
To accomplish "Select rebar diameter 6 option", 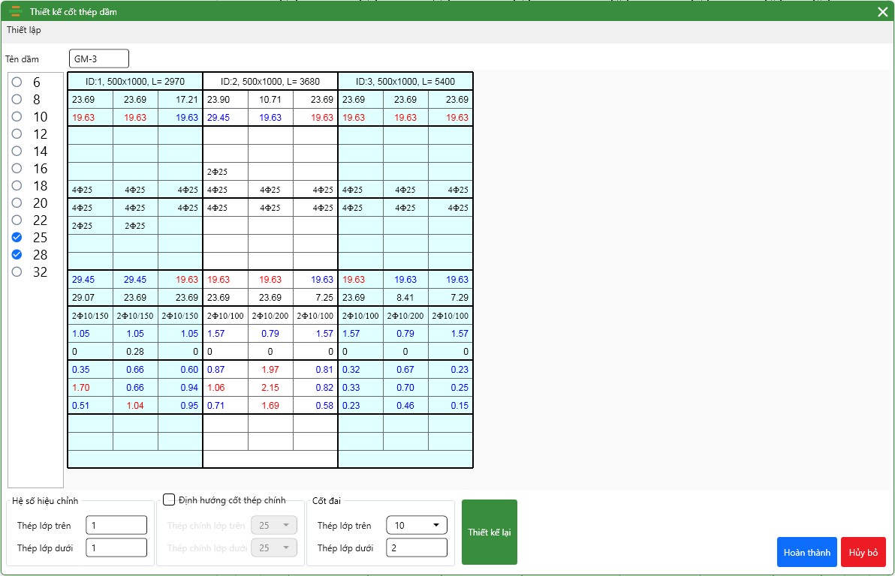I will coord(17,82).
